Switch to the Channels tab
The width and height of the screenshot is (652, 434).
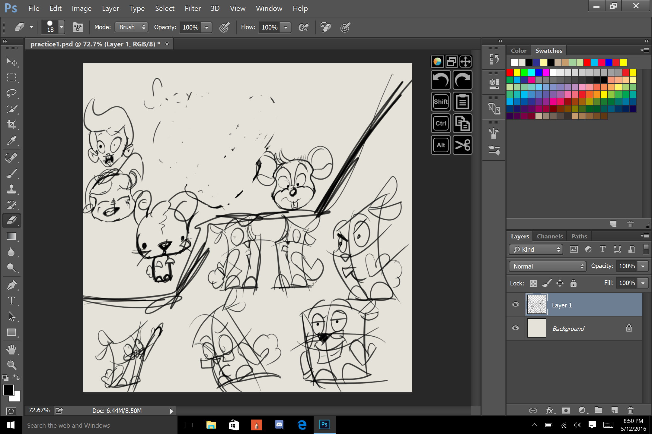(x=550, y=236)
